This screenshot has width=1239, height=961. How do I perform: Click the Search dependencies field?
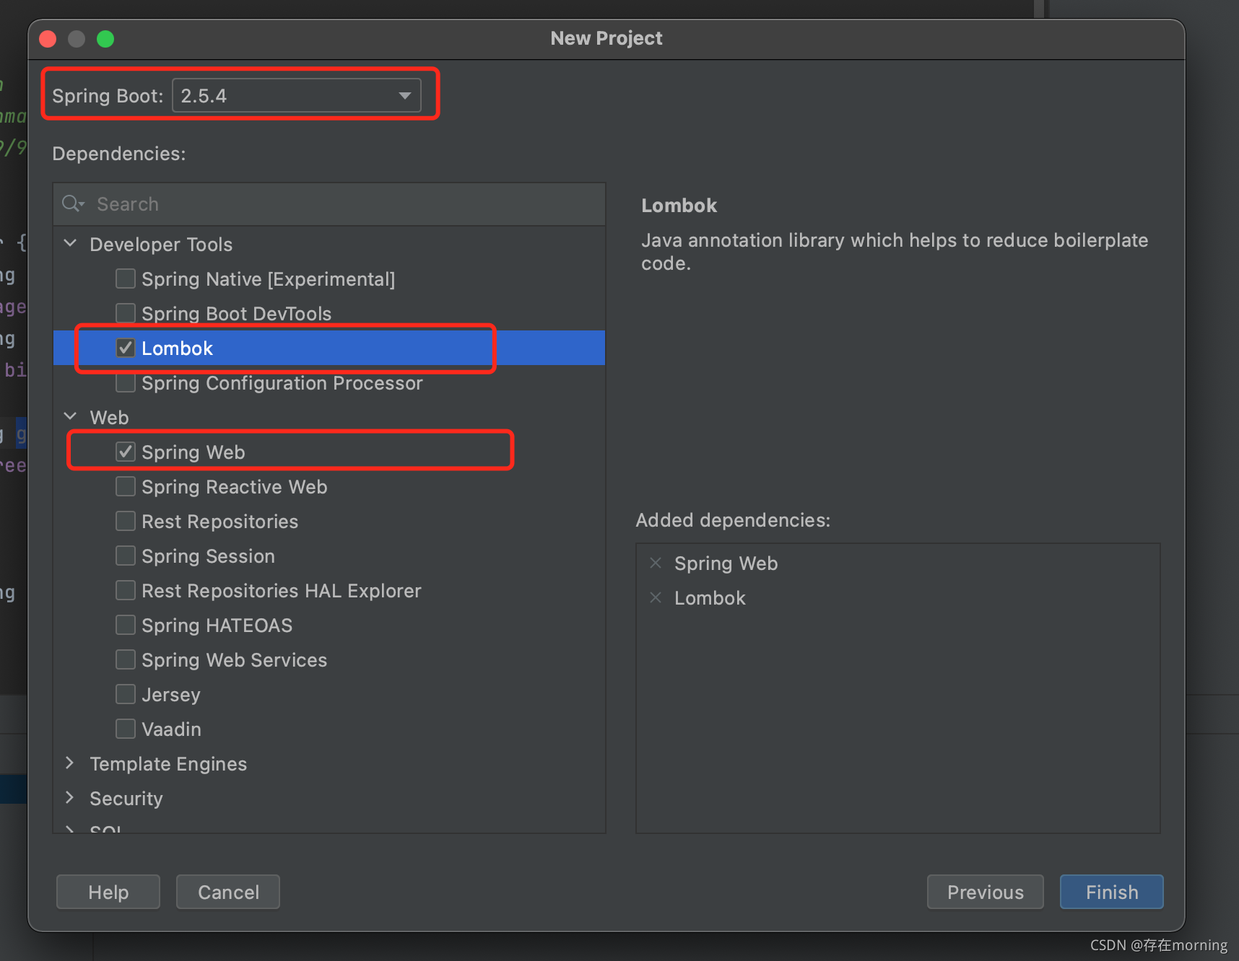tap(329, 204)
